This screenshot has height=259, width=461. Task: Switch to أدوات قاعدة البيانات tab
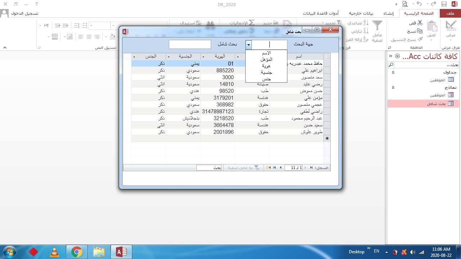[321, 13]
